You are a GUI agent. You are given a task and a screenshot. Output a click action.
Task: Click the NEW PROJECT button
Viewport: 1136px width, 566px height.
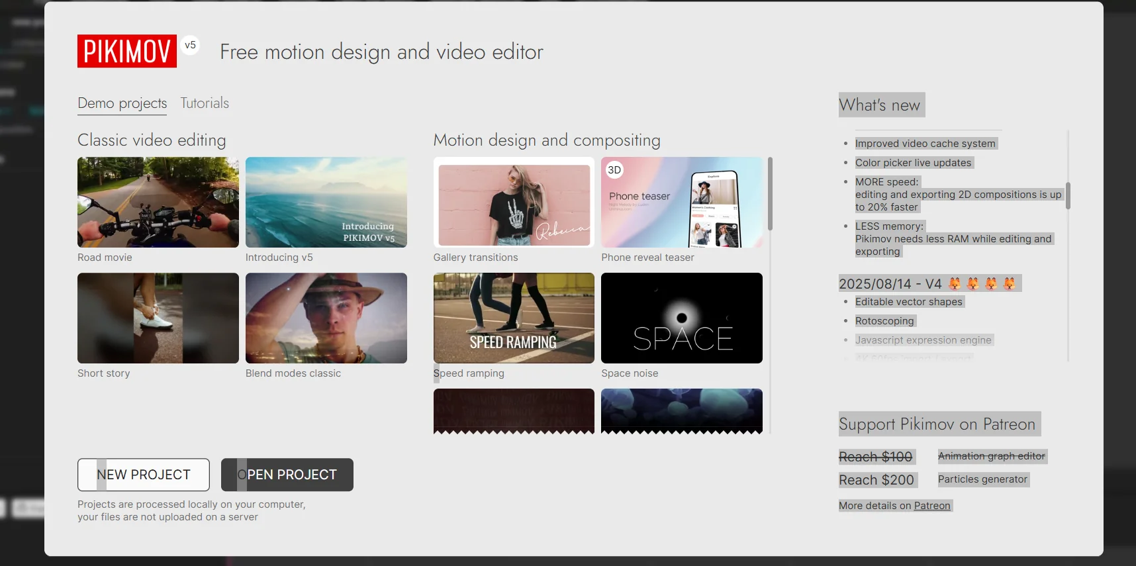pyautogui.click(x=144, y=475)
